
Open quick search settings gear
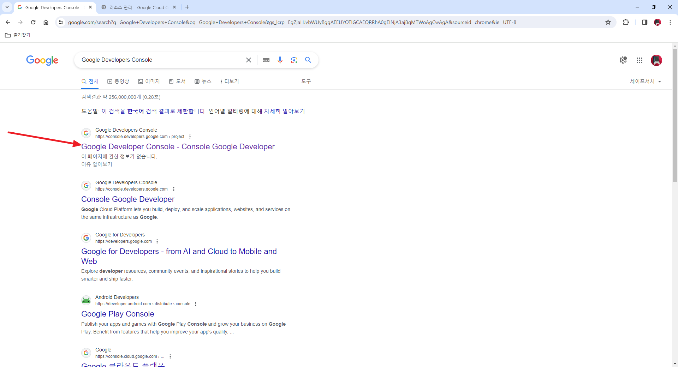pyautogui.click(x=623, y=60)
